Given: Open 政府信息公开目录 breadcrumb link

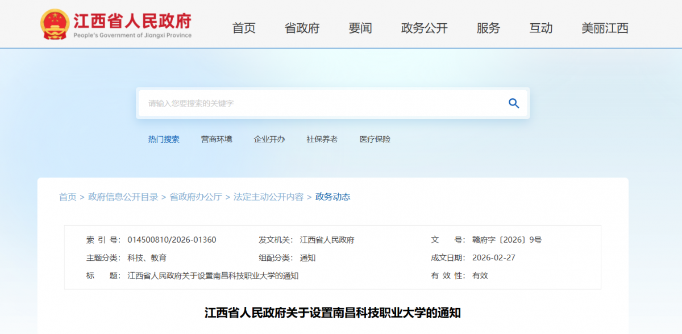Looking at the screenshot, I should (123, 197).
